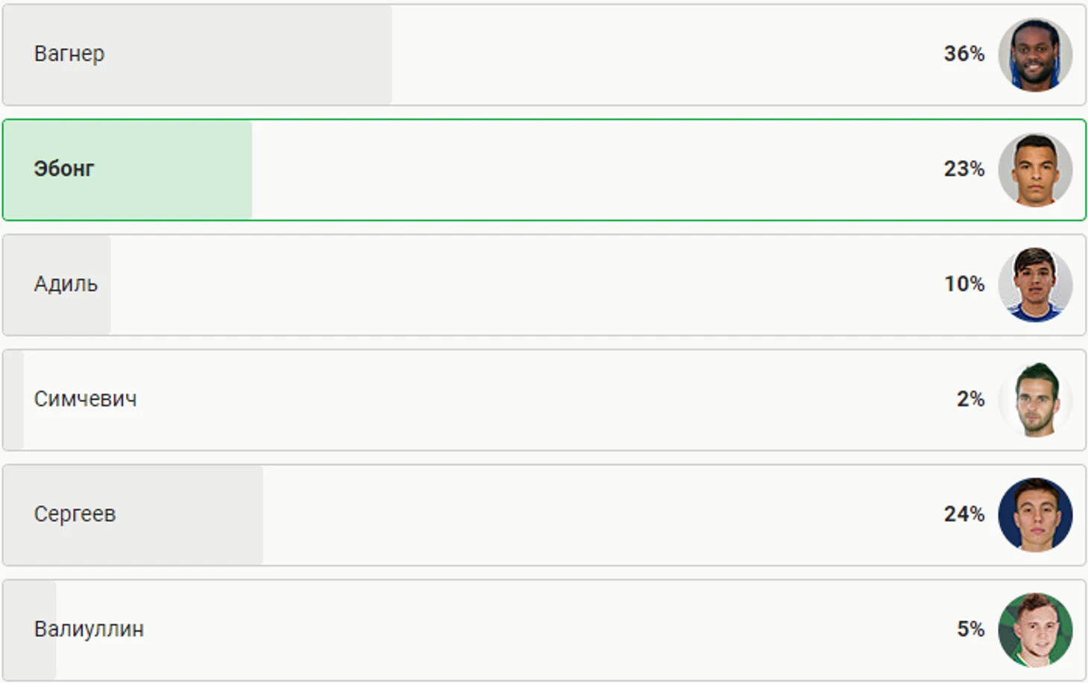Click the 5% value for Валиуллин
The image size is (1088, 683).
point(970,629)
